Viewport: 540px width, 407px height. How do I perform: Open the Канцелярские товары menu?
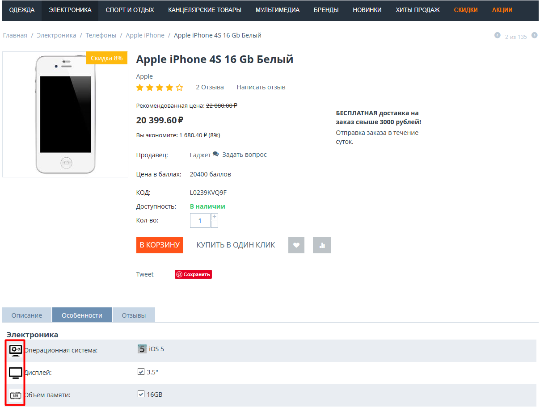coord(205,10)
